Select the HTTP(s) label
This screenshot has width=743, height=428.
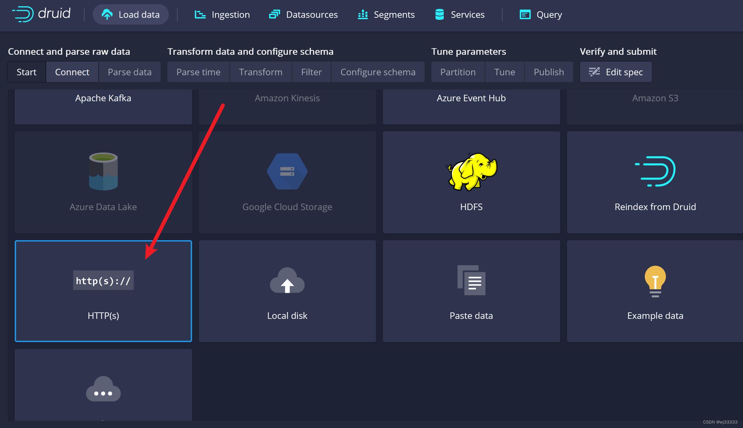point(103,316)
